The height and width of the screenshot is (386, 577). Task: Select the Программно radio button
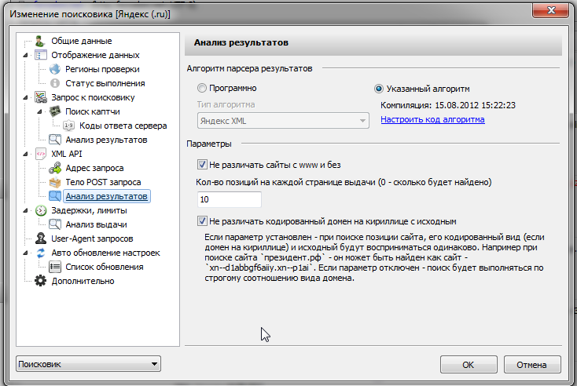click(203, 89)
